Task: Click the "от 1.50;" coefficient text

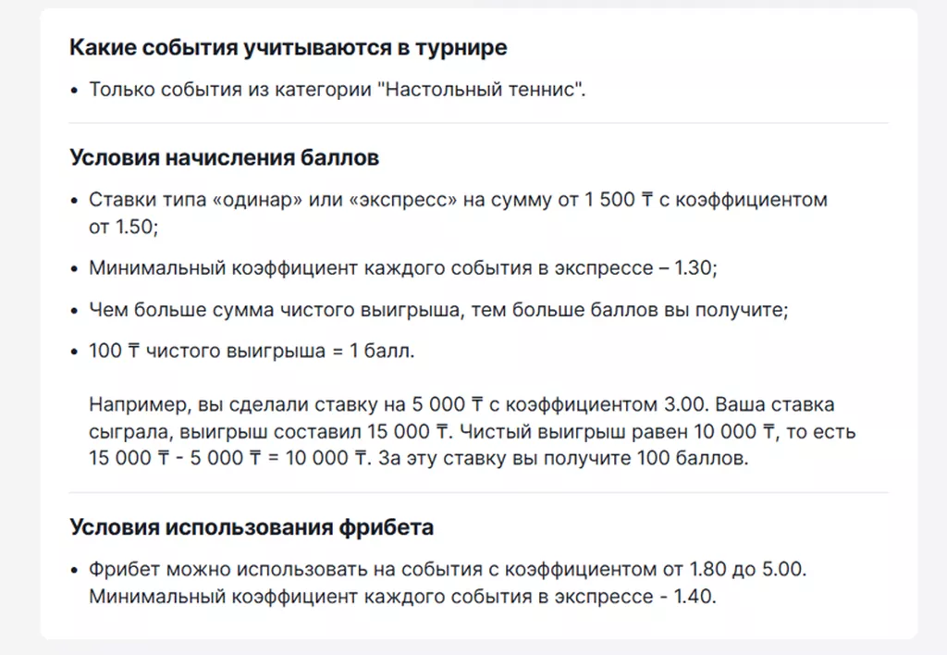Action: (x=123, y=227)
